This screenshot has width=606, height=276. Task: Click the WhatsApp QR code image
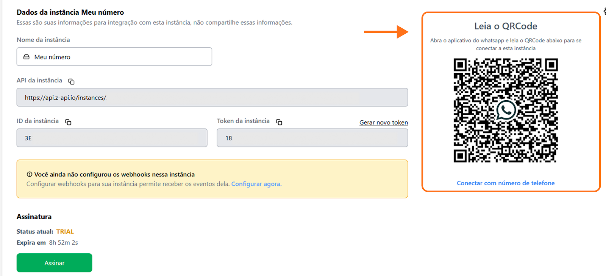click(x=506, y=110)
